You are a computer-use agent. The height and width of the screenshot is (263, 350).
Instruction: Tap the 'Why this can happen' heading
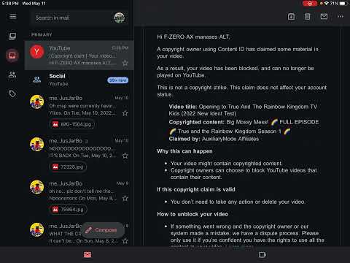tap(184, 151)
